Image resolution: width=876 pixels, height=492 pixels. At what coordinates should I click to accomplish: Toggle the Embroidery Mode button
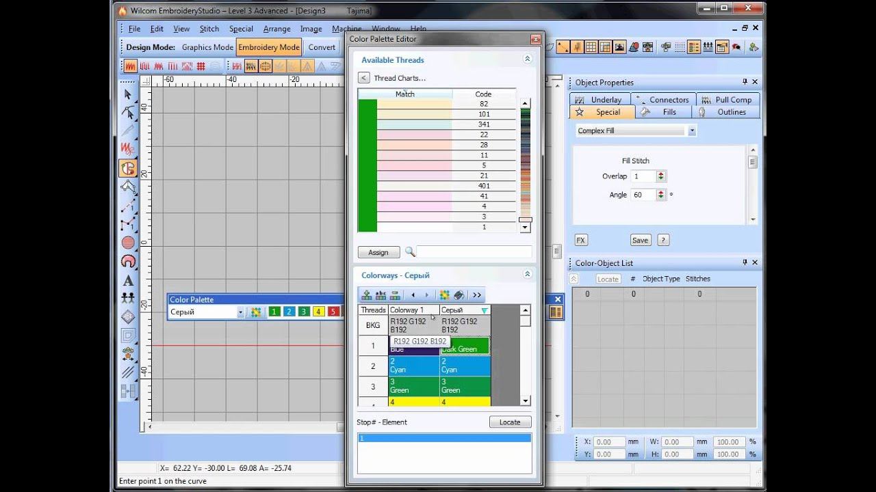pos(269,47)
